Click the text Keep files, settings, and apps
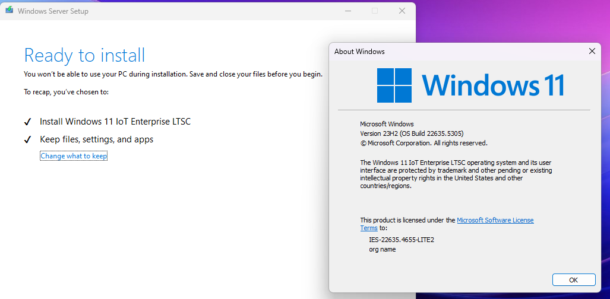 [x=96, y=139]
